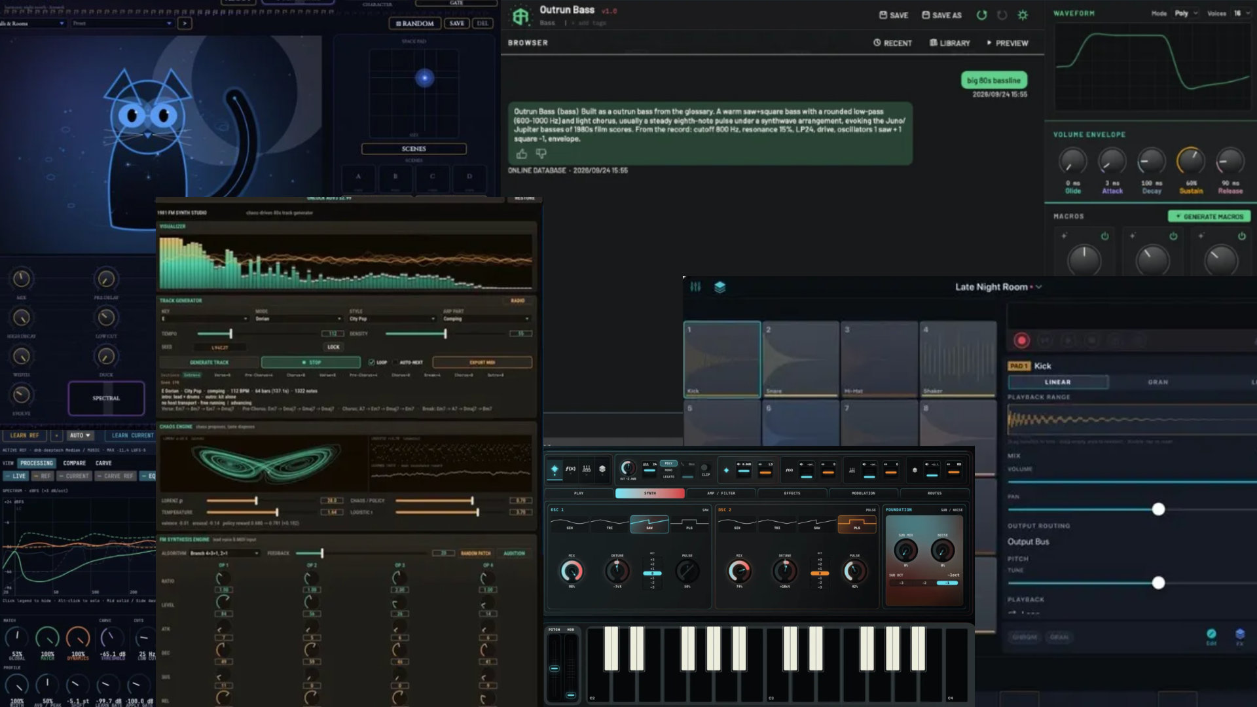1257x707 pixels.
Task: Switch to the Amp / Filter tab
Action: click(x=721, y=493)
